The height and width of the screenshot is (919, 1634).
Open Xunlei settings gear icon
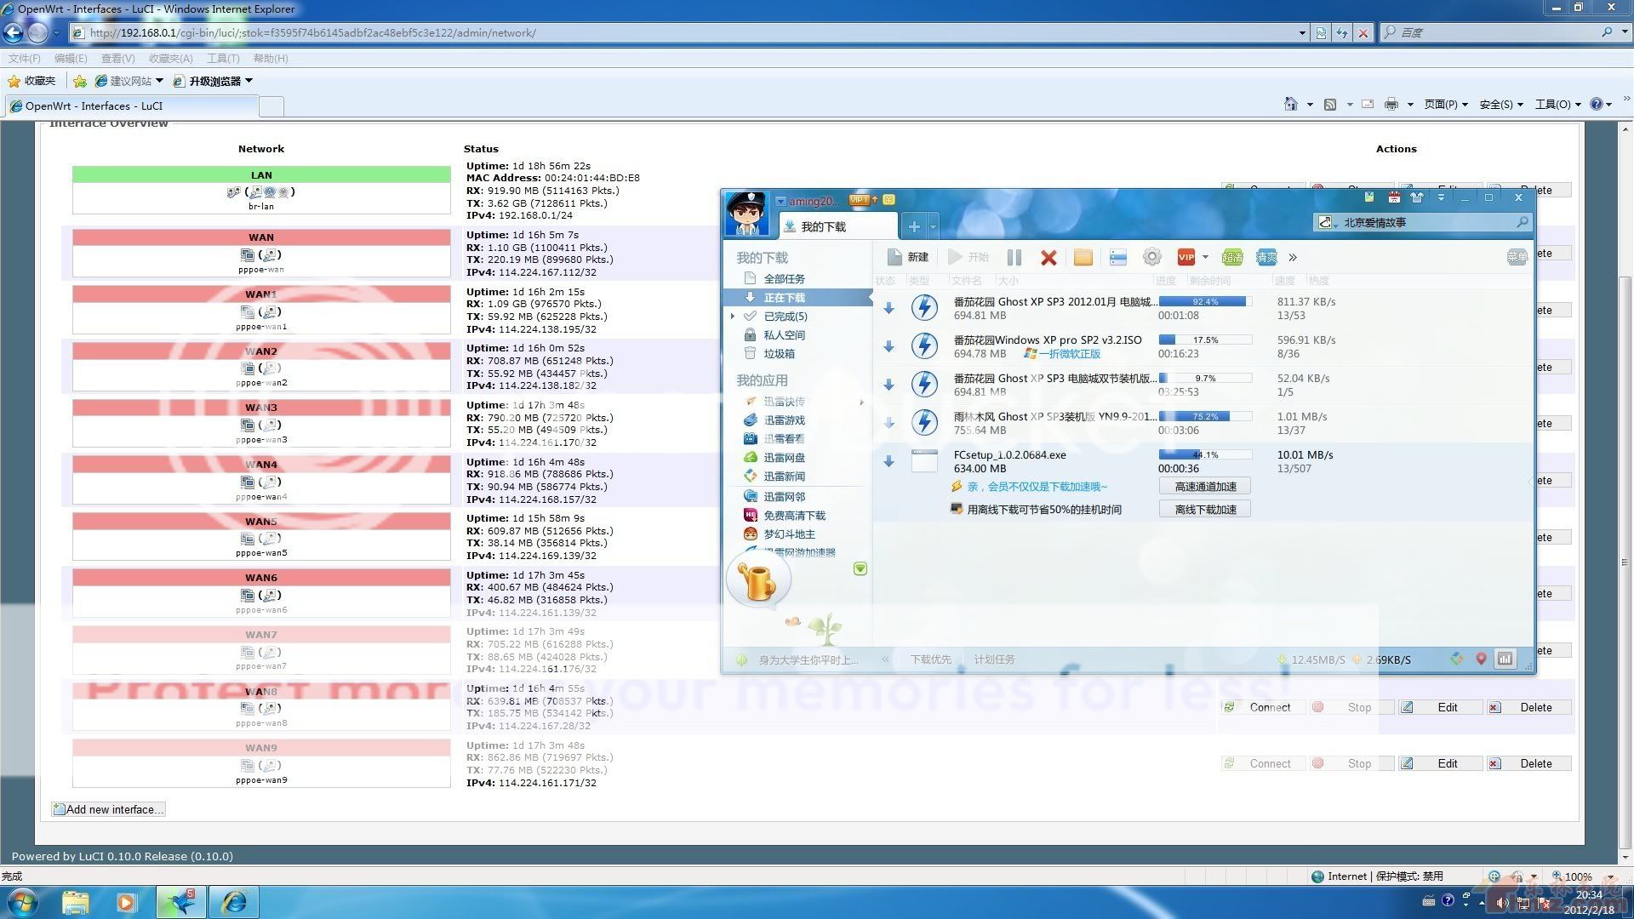click(x=1151, y=257)
